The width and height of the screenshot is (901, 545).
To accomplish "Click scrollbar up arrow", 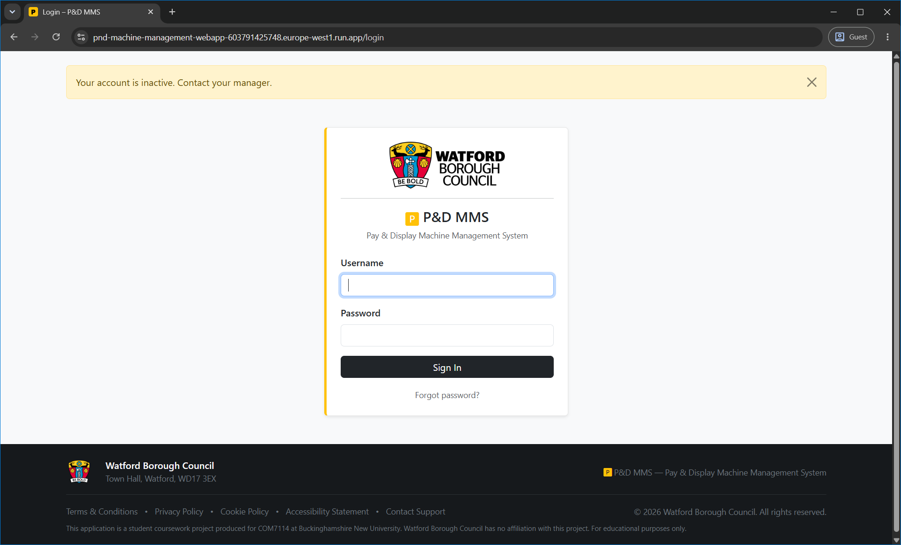I will pos(896,56).
